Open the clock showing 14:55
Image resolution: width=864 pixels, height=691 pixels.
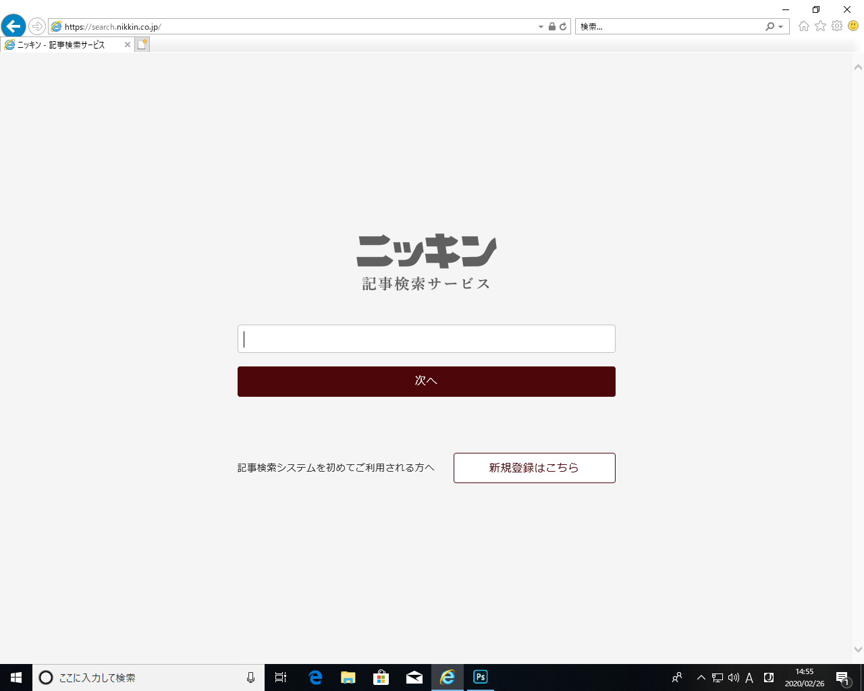[805, 678]
